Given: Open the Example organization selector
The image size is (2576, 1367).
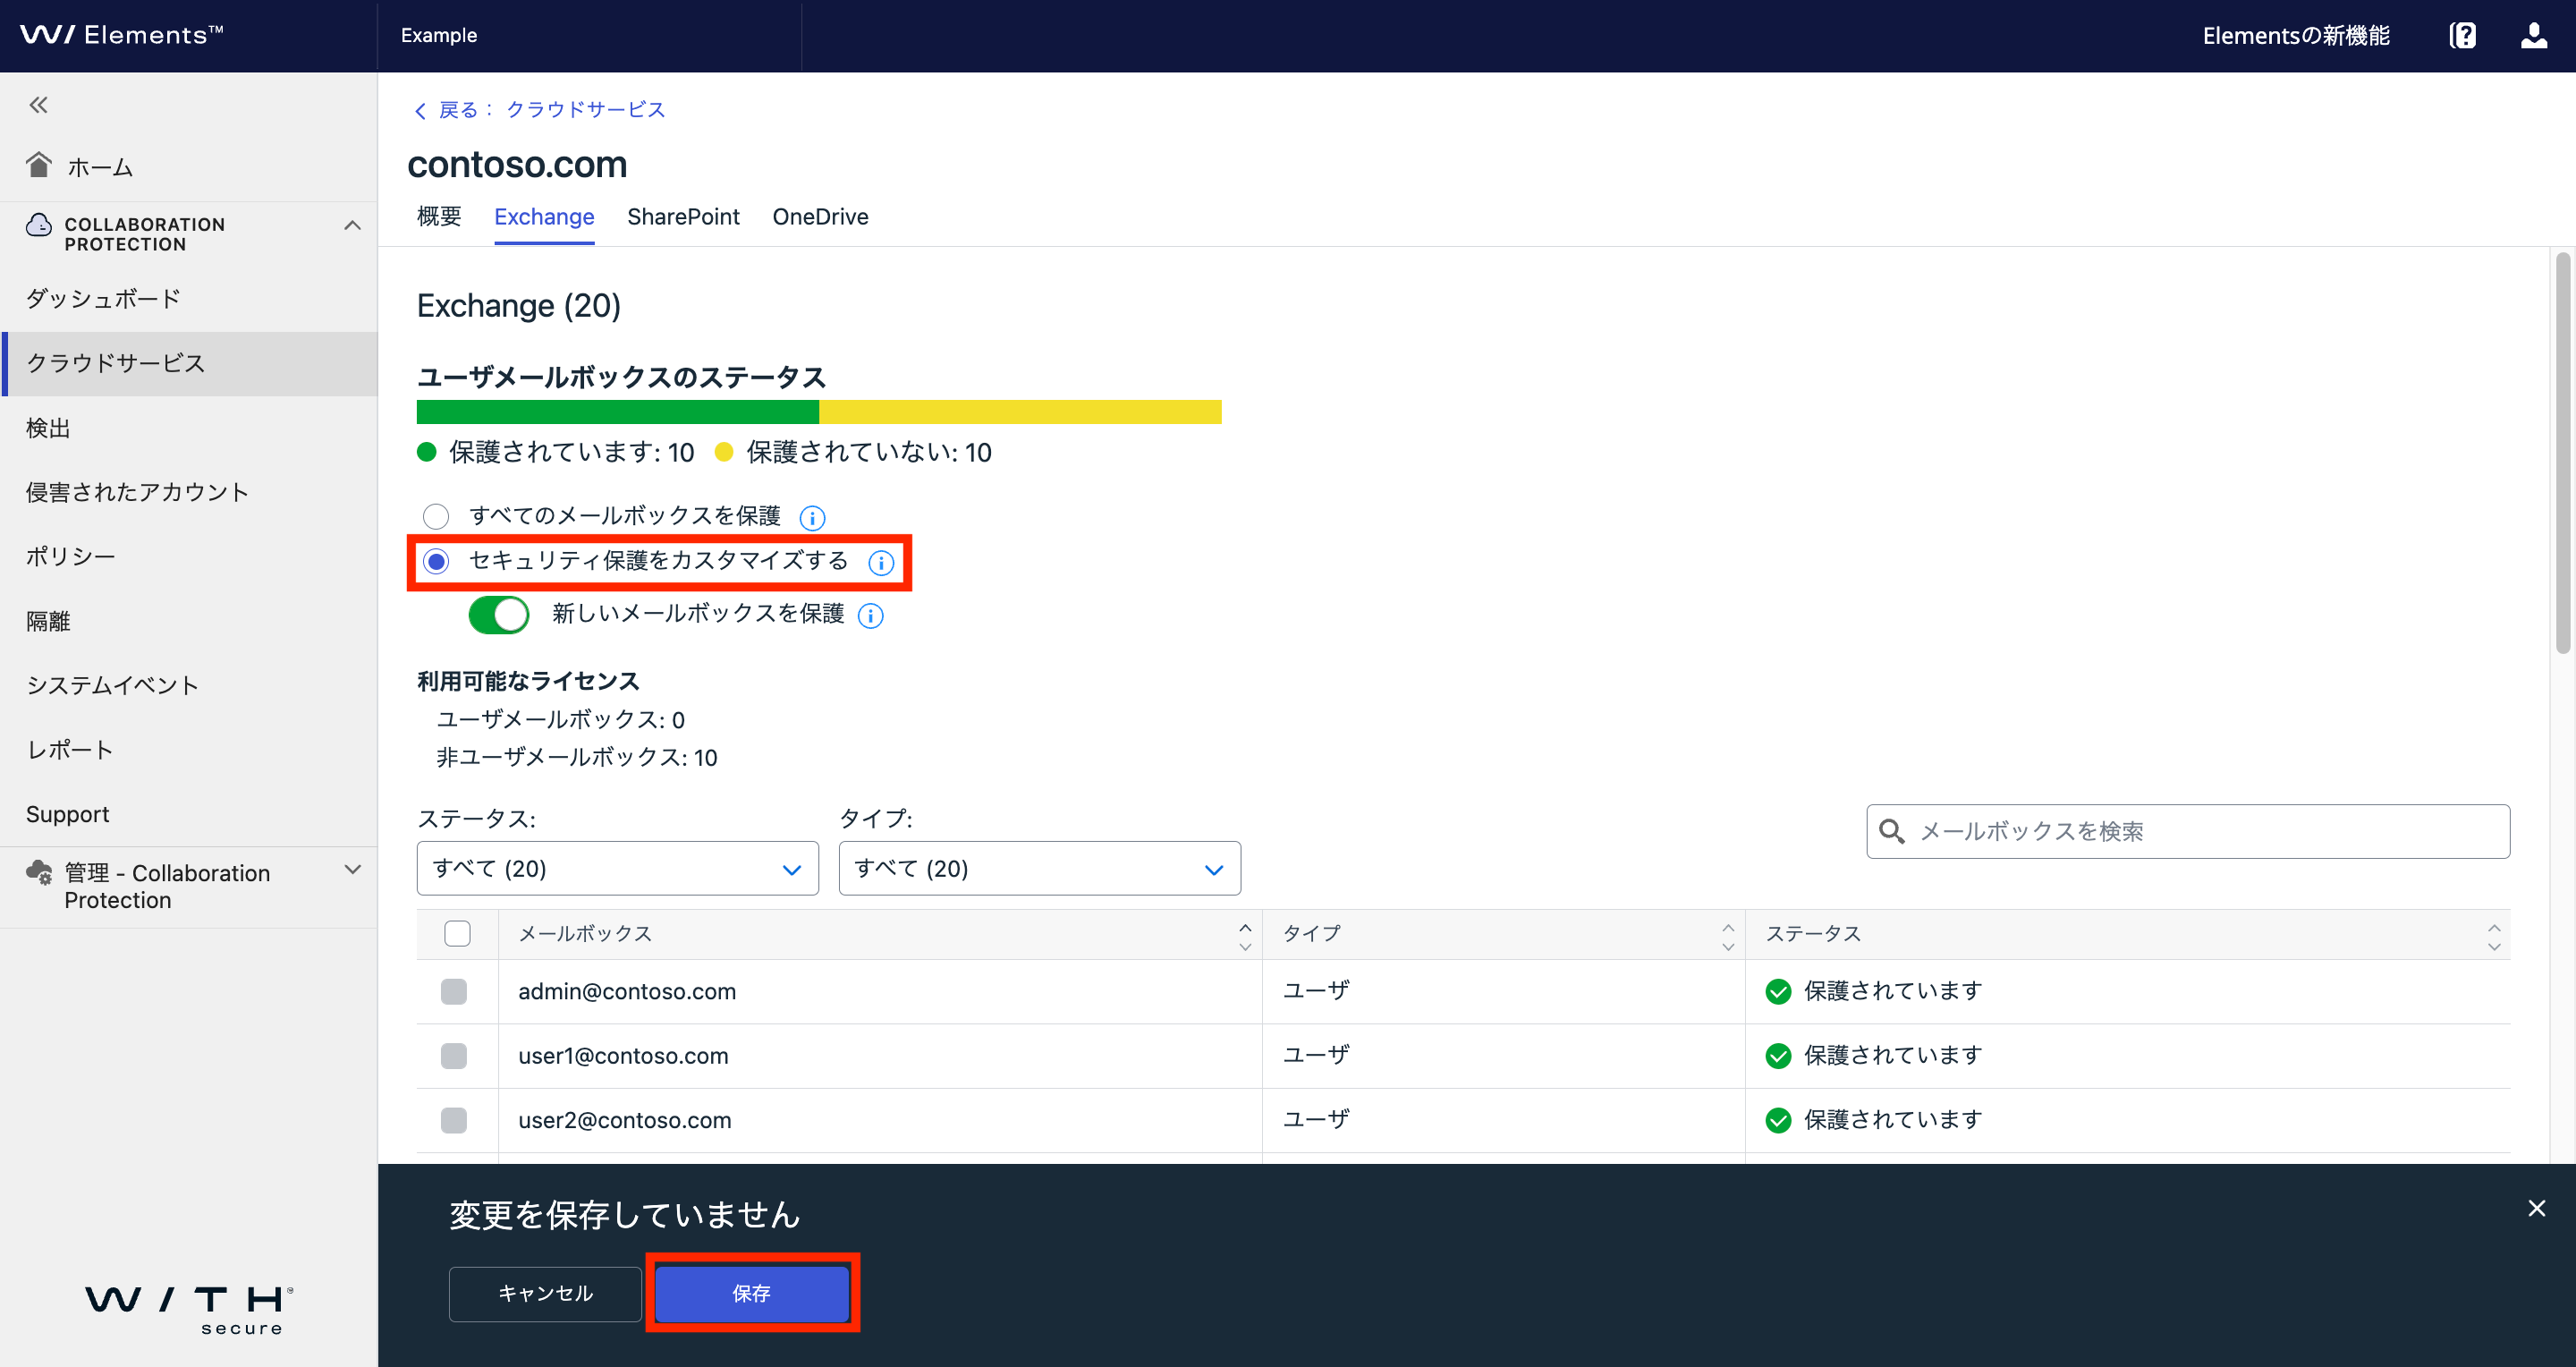Looking at the screenshot, I should 589,36.
